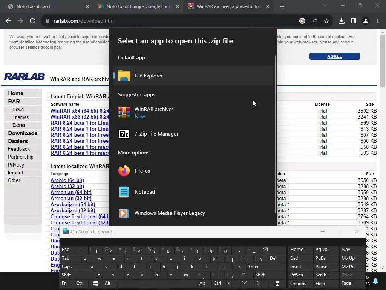Share this page icon

click(314, 21)
